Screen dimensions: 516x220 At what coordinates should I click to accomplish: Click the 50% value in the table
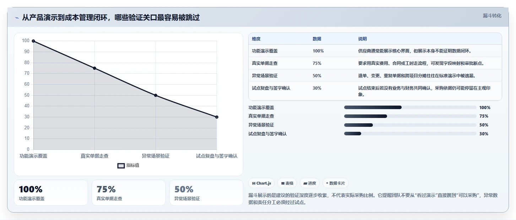(317, 76)
